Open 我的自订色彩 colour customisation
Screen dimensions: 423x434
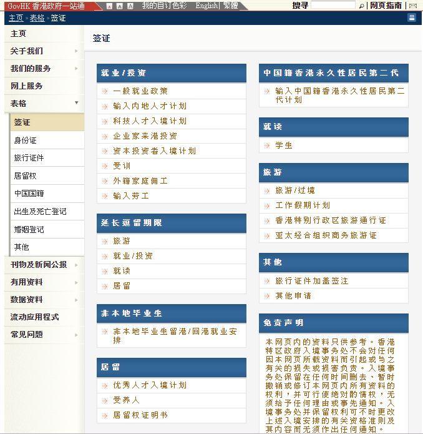point(164,6)
